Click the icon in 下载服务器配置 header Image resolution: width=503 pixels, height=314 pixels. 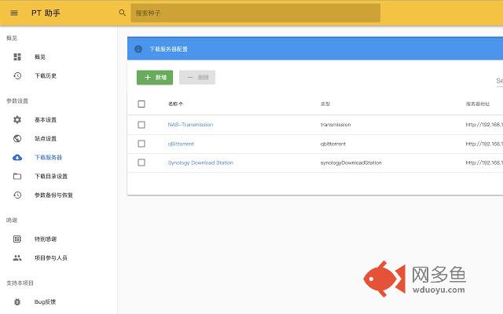pos(138,49)
